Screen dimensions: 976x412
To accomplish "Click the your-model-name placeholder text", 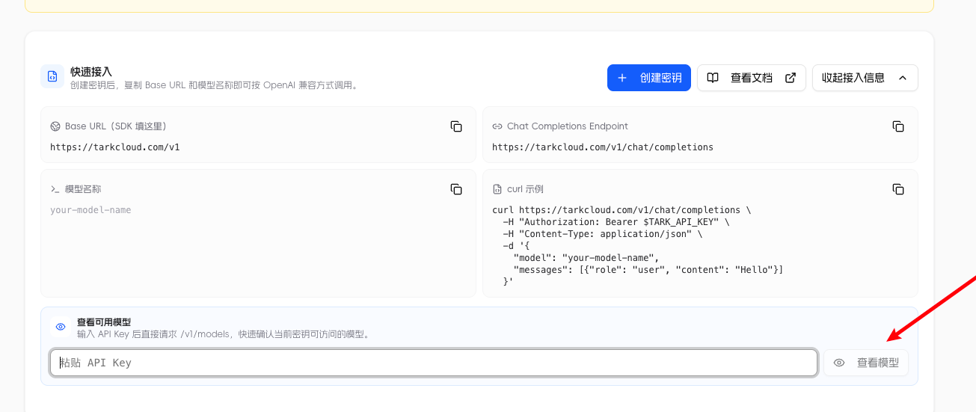I will tap(90, 210).
